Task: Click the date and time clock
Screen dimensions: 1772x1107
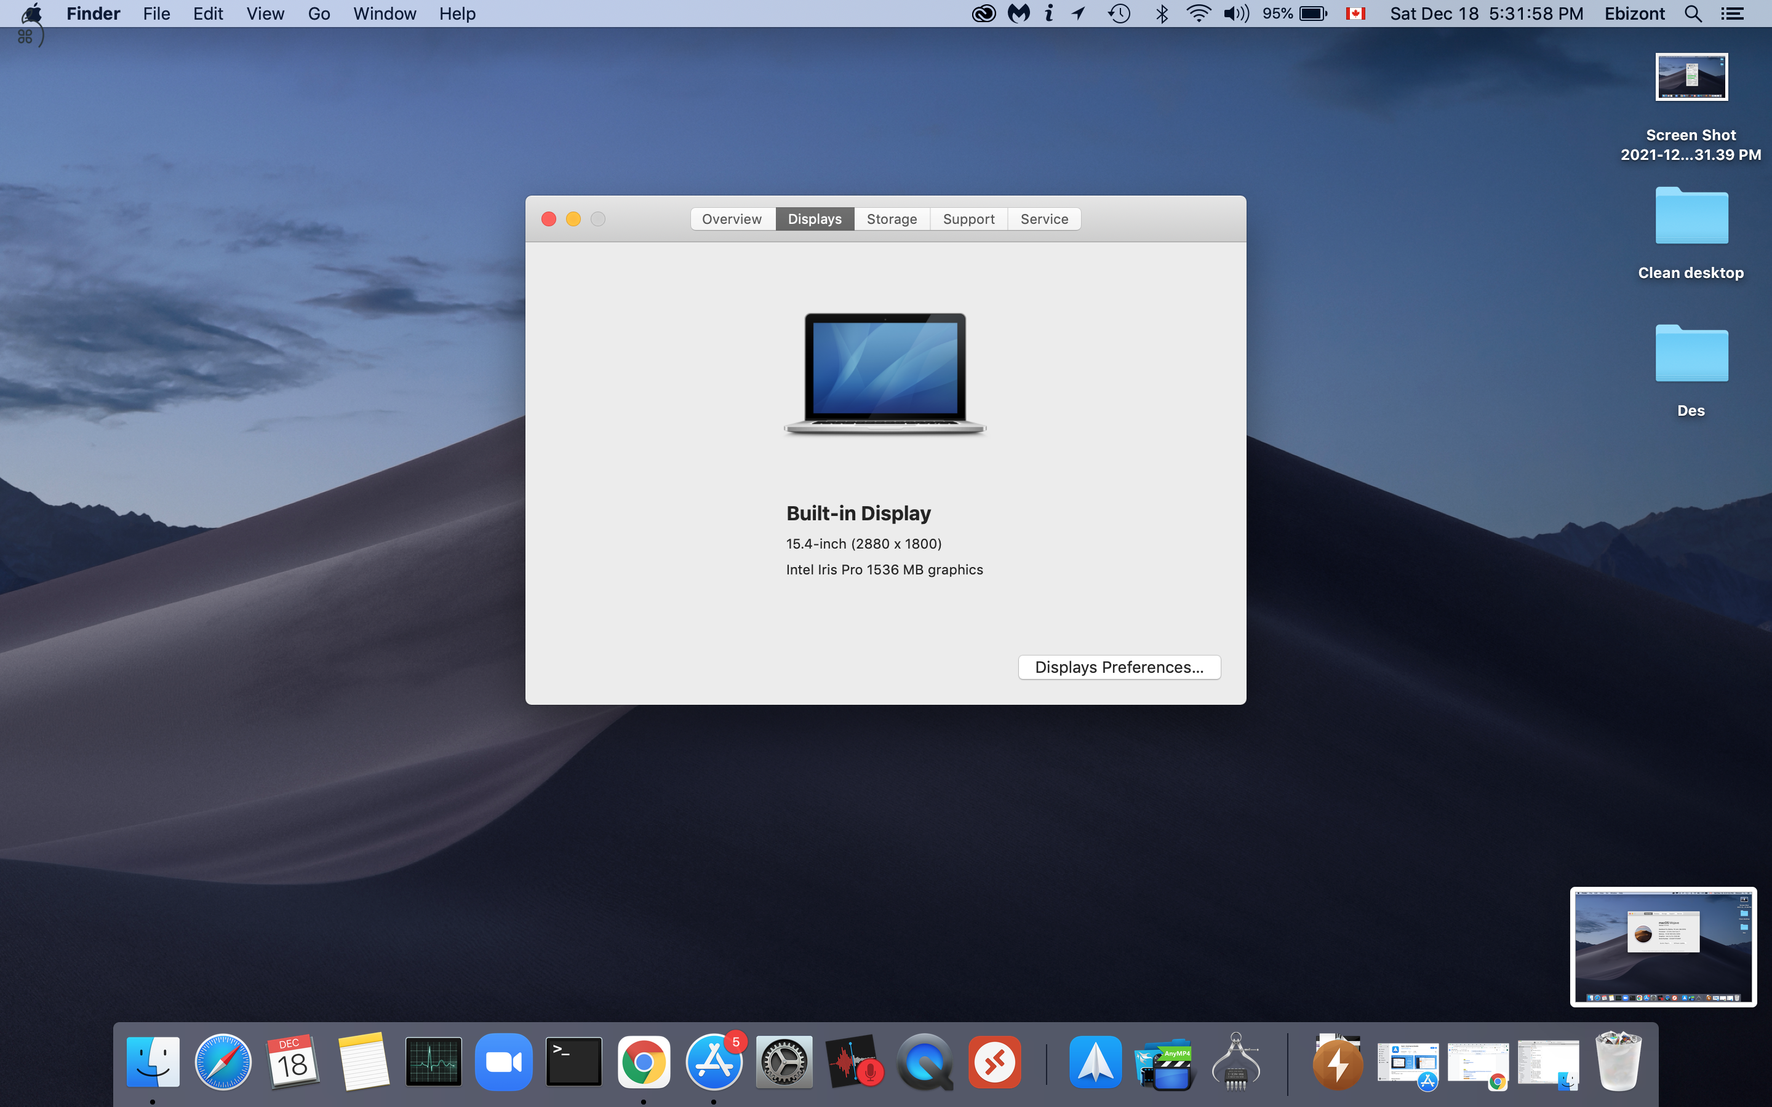Action: click(x=1487, y=13)
